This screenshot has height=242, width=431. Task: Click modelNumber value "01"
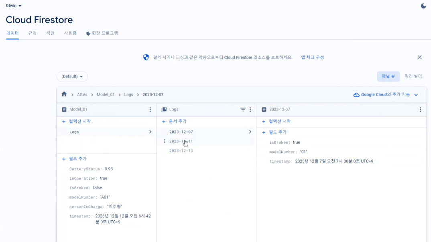point(303,152)
